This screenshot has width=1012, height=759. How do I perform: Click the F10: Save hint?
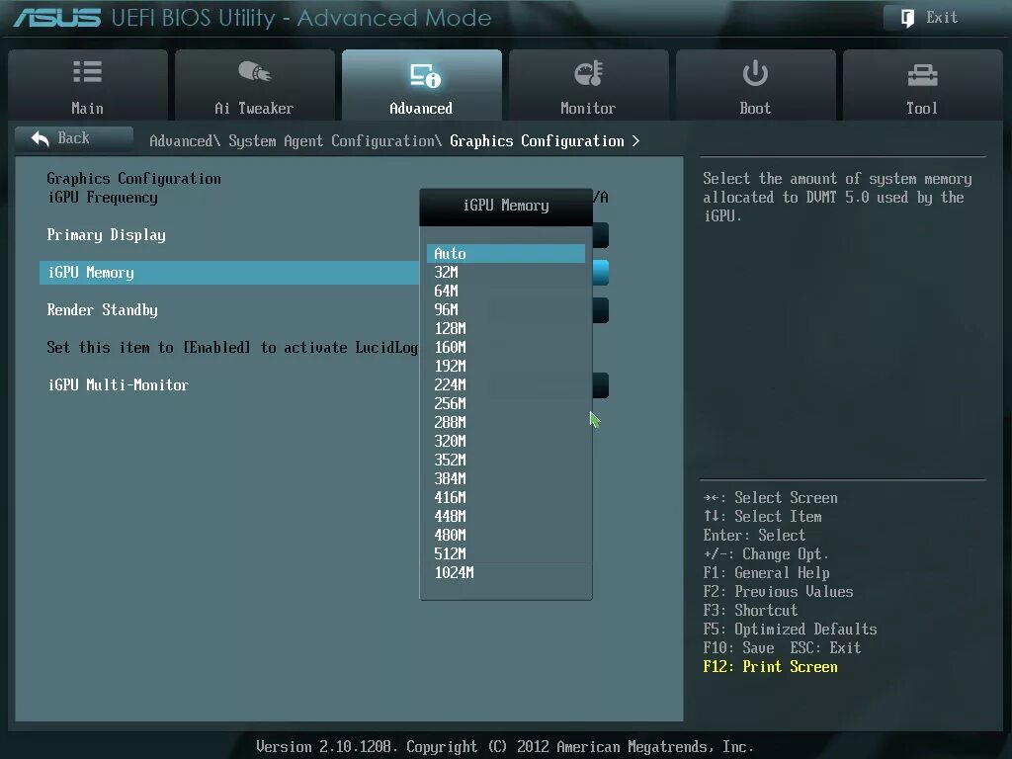pos(738,648)
